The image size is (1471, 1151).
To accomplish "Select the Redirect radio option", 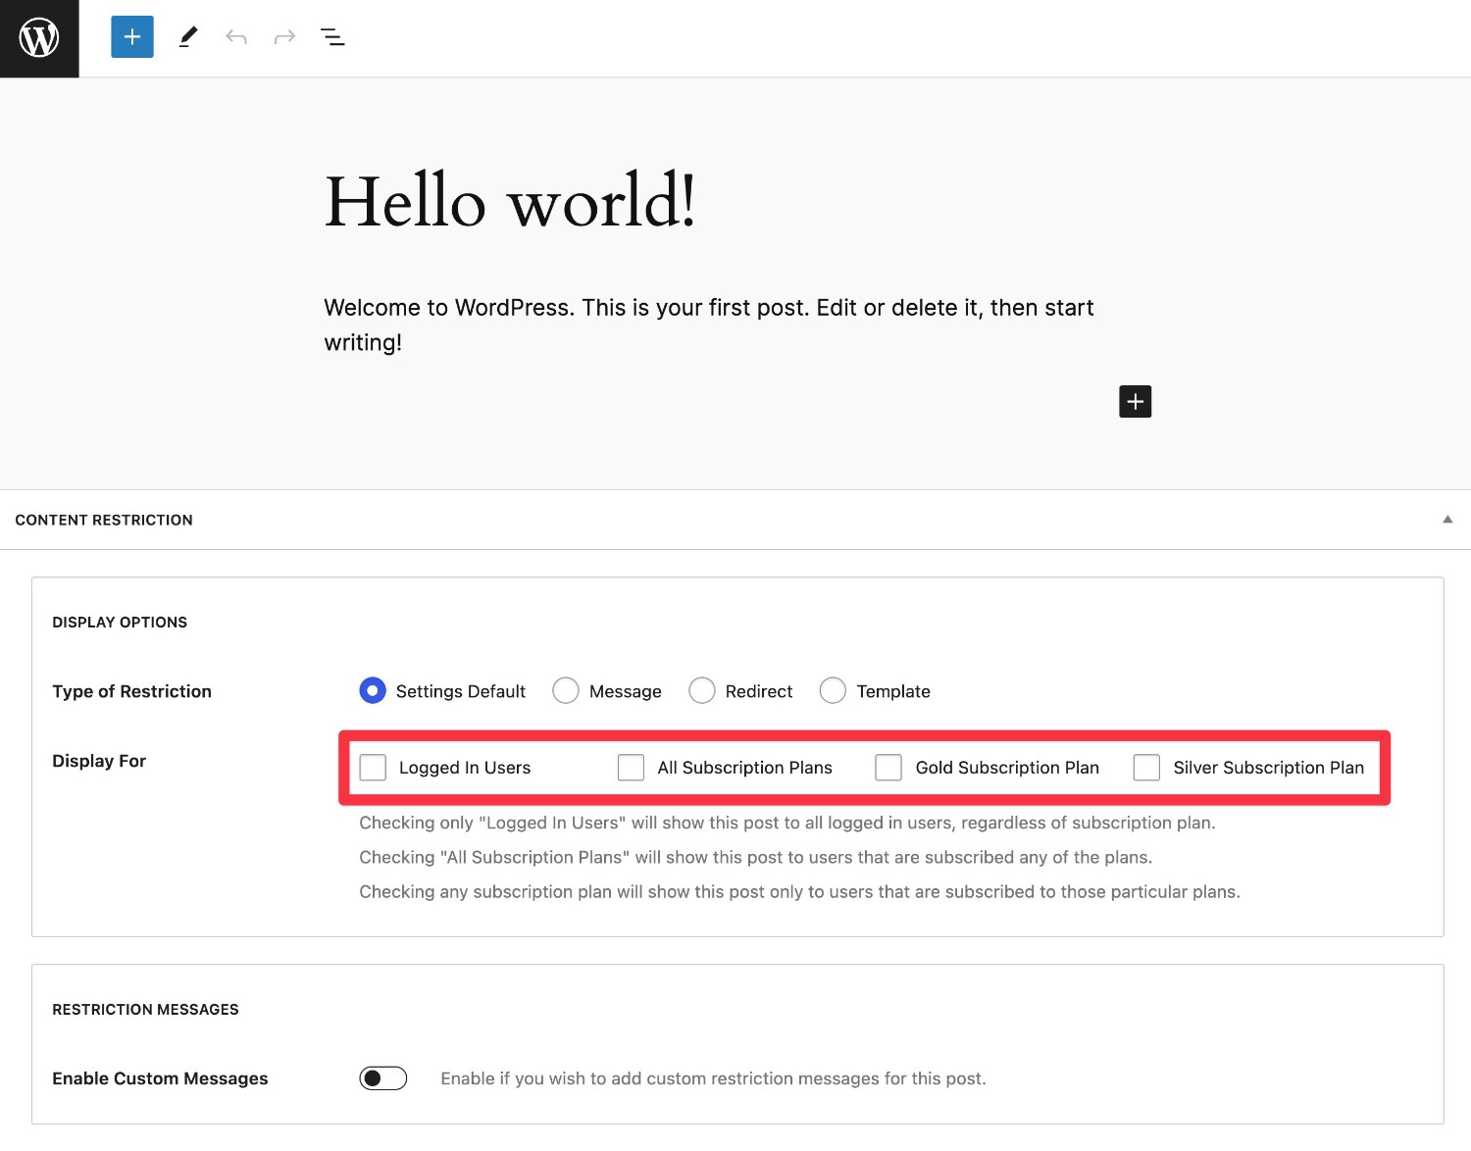I will point(702,691).
